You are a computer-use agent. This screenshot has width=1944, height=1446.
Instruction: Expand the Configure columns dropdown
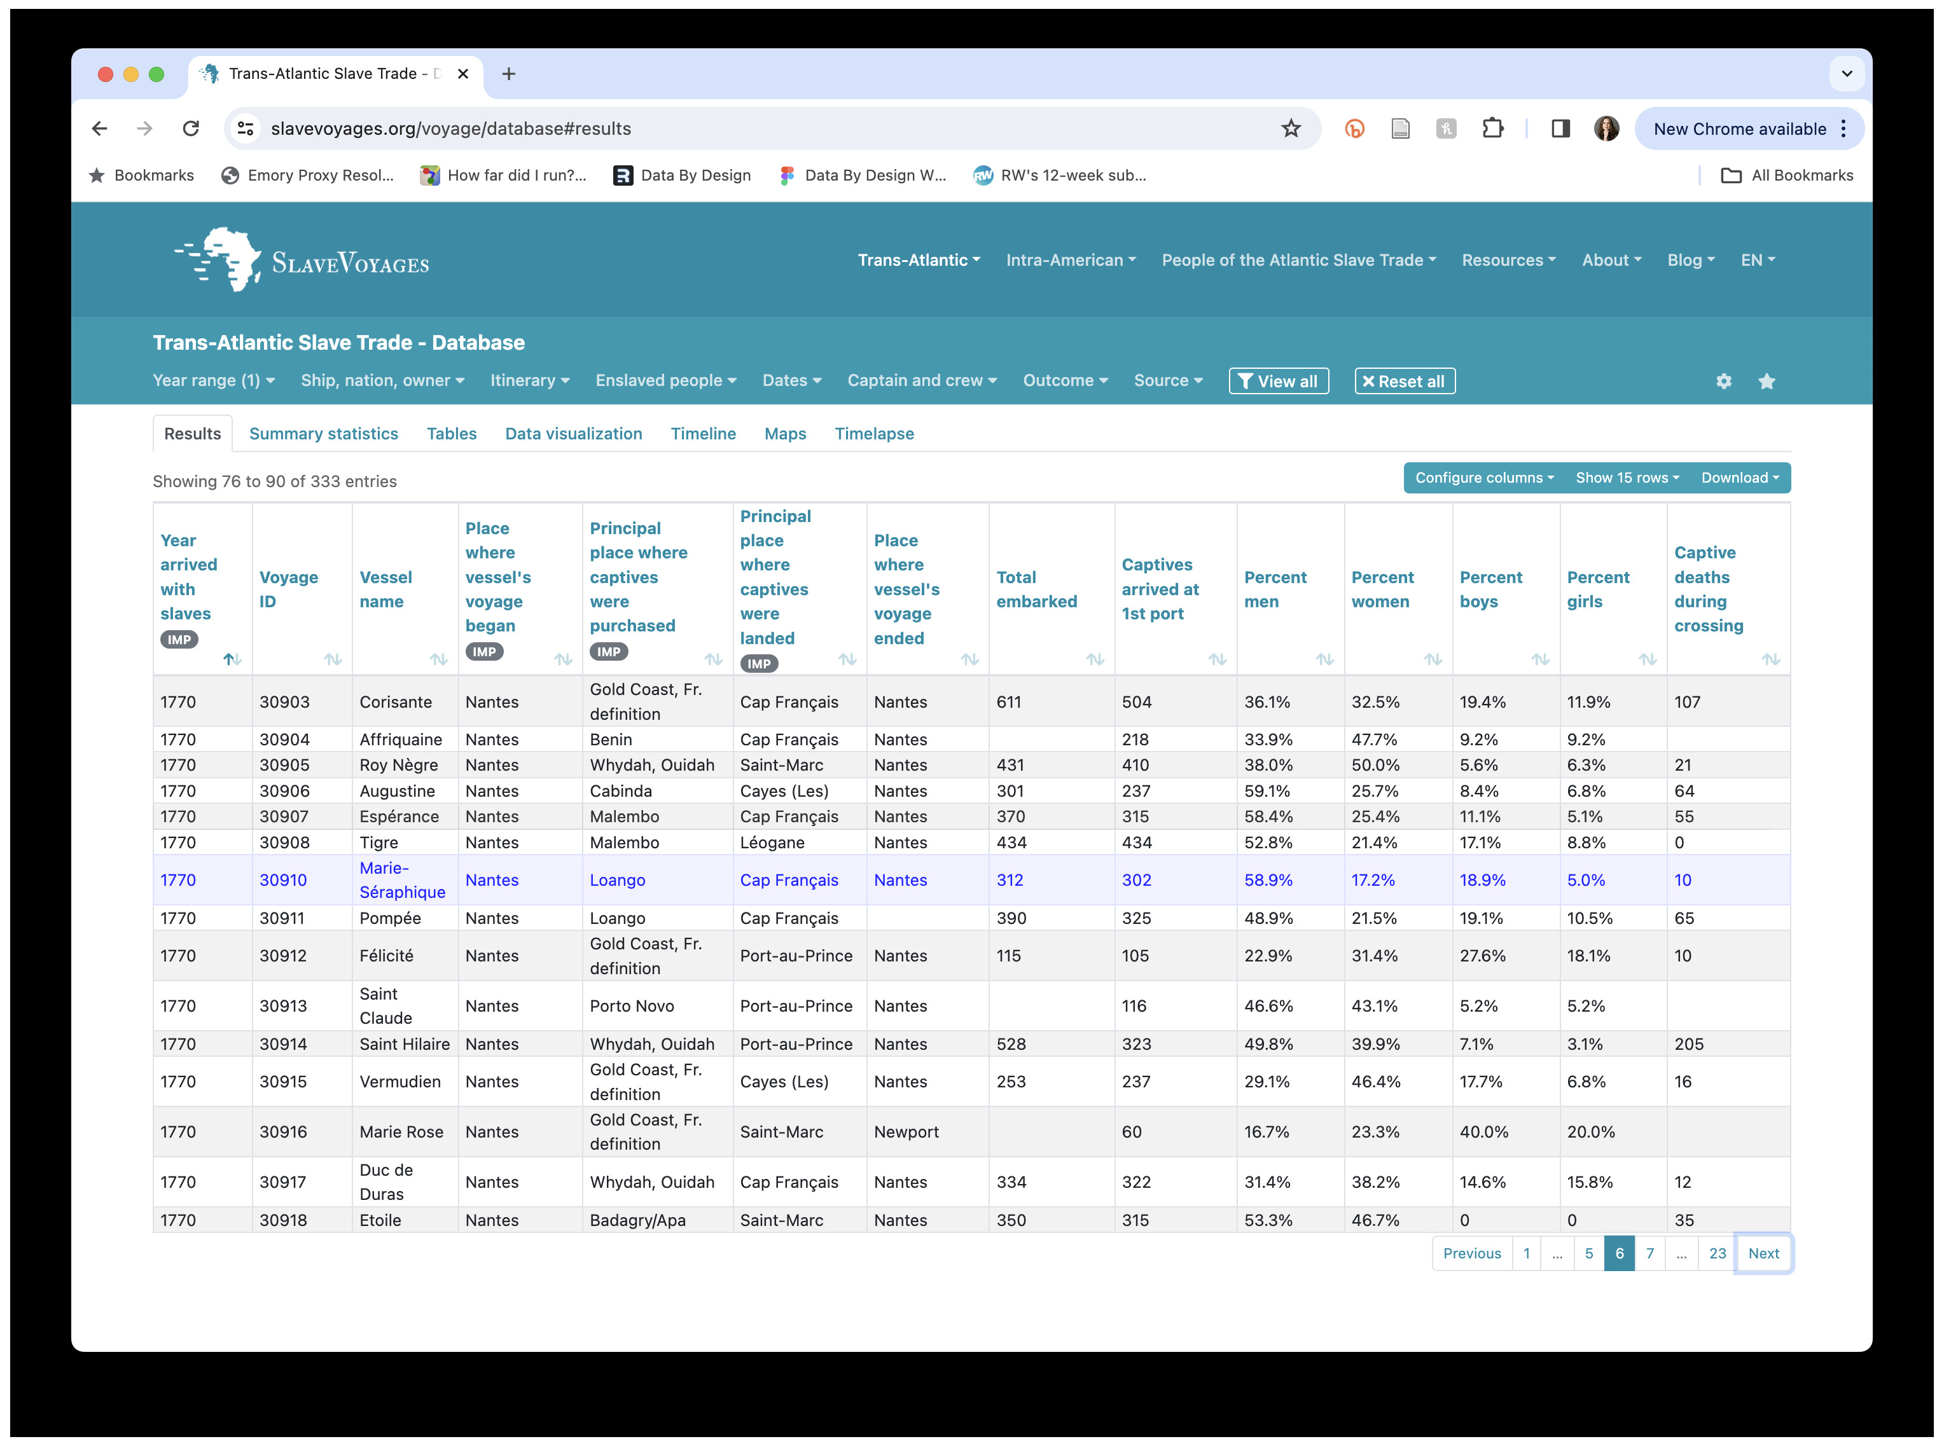(x=1483, y=478)
